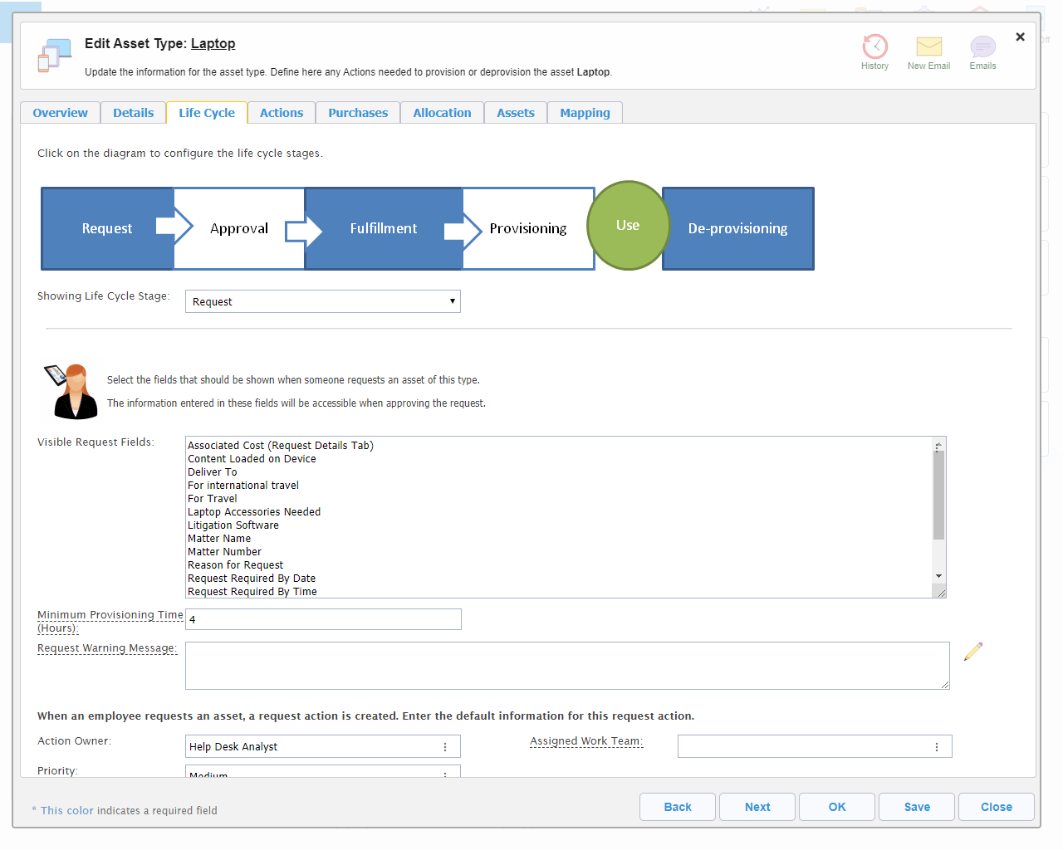Click the Minimum Provisioning Time (Hours) label
This screenshot has height=850, width=1063.
coord(110,622)
